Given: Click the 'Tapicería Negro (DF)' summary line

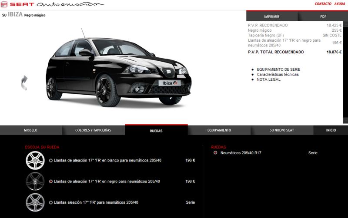Looking at the screenshot, I should pyautogui.click(x=295, y=35).
